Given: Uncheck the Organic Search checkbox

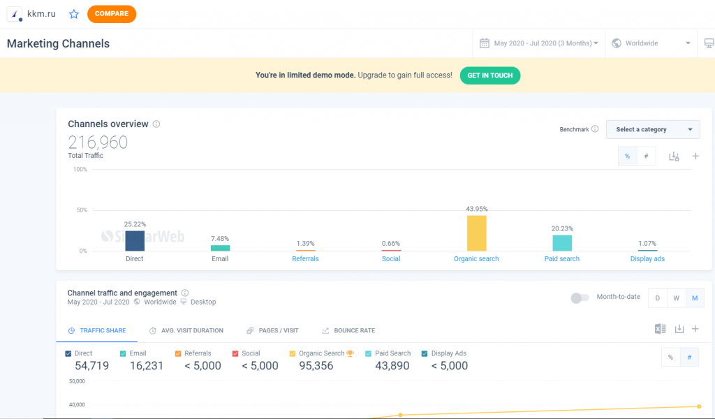Looking at the screenshot, I should click(x=293, y=353).
